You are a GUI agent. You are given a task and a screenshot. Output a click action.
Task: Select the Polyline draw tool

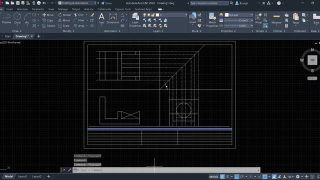pos(6,18)
